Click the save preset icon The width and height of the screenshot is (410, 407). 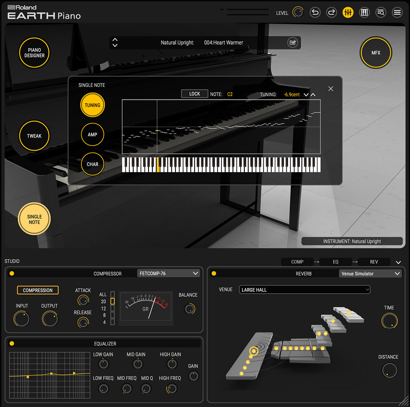[x=292, y=42]
